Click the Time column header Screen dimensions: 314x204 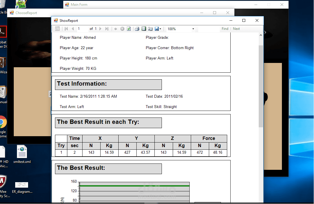(74, 138)
